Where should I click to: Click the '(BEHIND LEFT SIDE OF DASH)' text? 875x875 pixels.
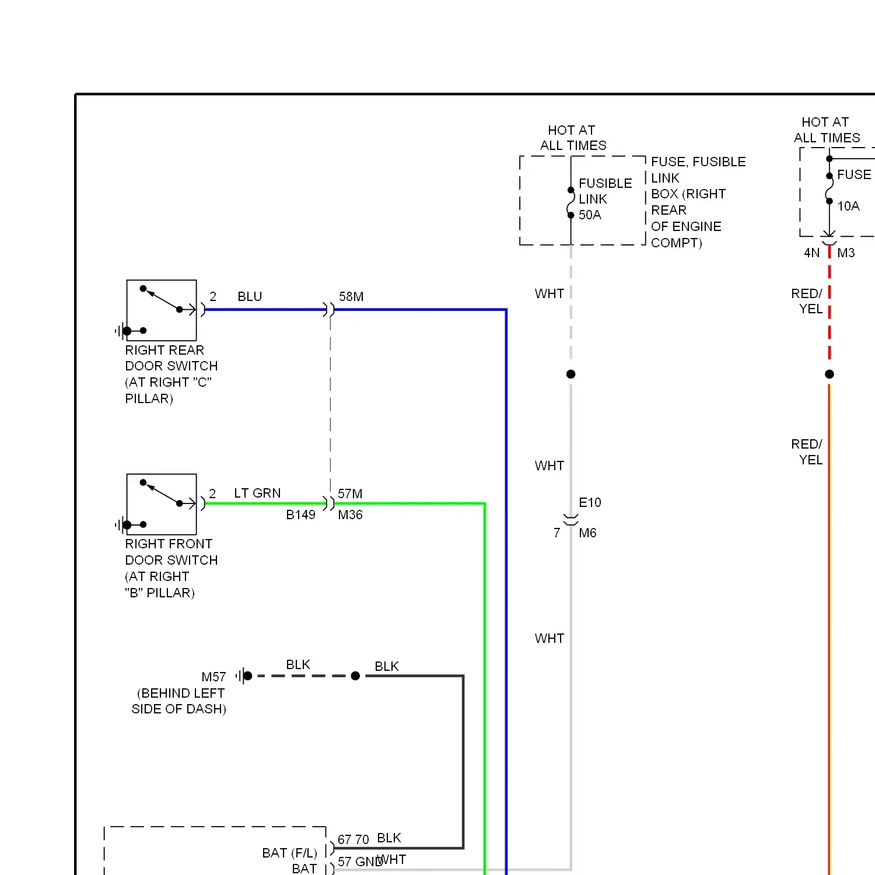(x=179, y=701)
